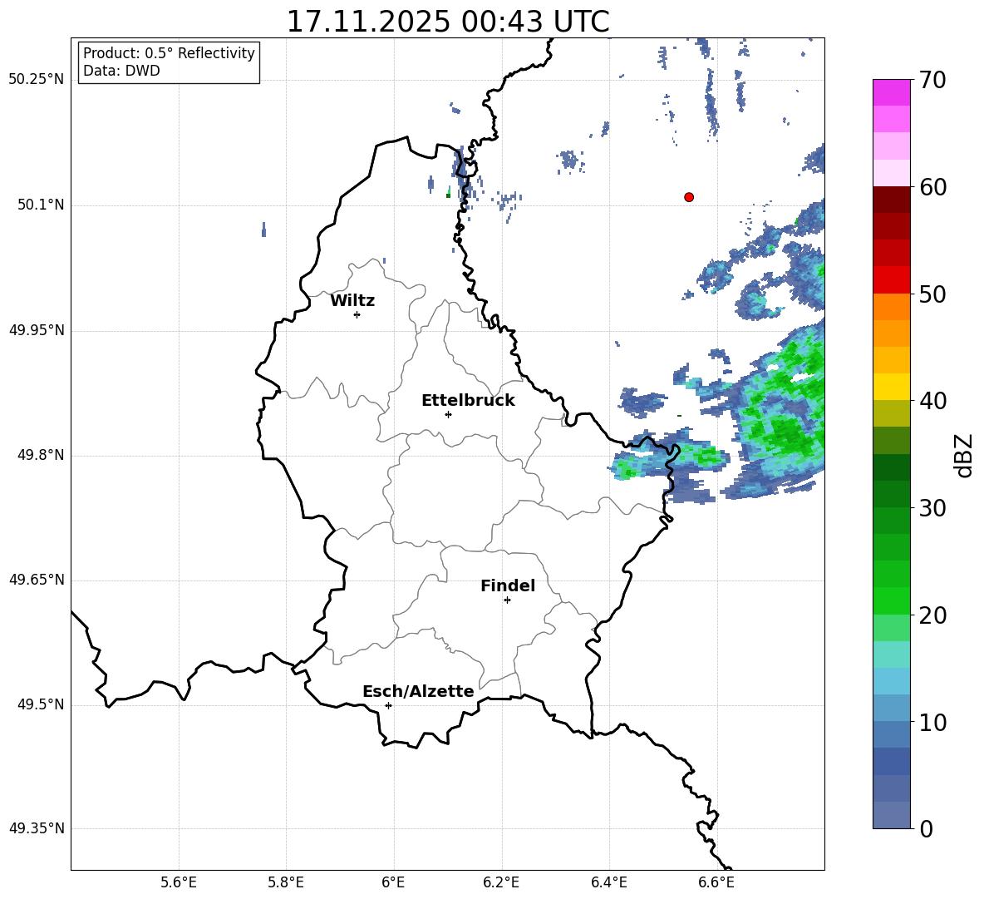Click the 50 tick on colorbar

coord(932,294)
